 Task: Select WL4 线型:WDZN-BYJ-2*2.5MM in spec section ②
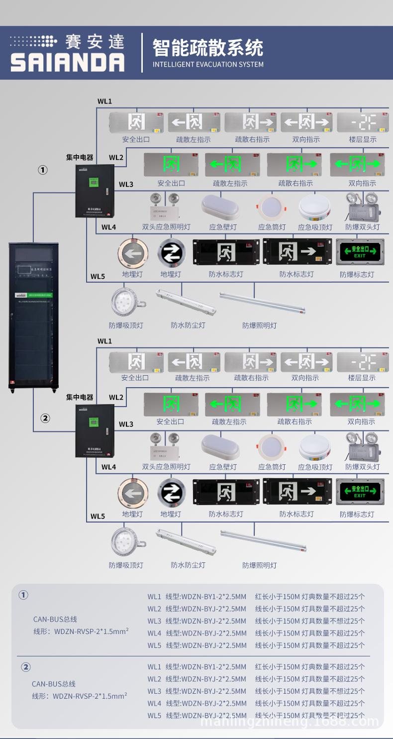click(196, 703)
